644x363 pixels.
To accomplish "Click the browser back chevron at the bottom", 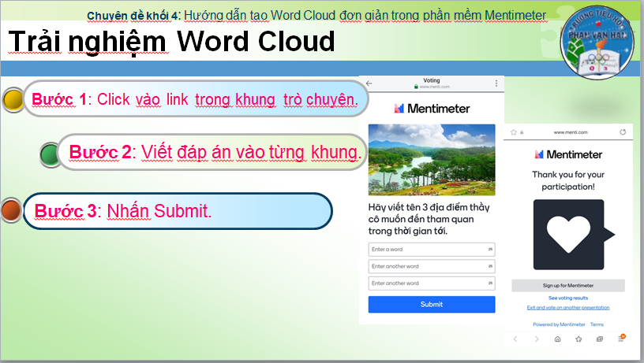I will tap(515, 339).
